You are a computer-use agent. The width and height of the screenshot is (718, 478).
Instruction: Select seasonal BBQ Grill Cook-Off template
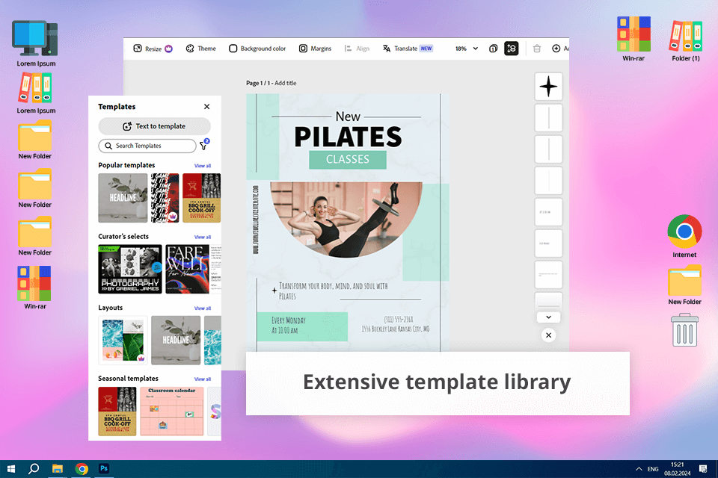(x=117, y=412)
